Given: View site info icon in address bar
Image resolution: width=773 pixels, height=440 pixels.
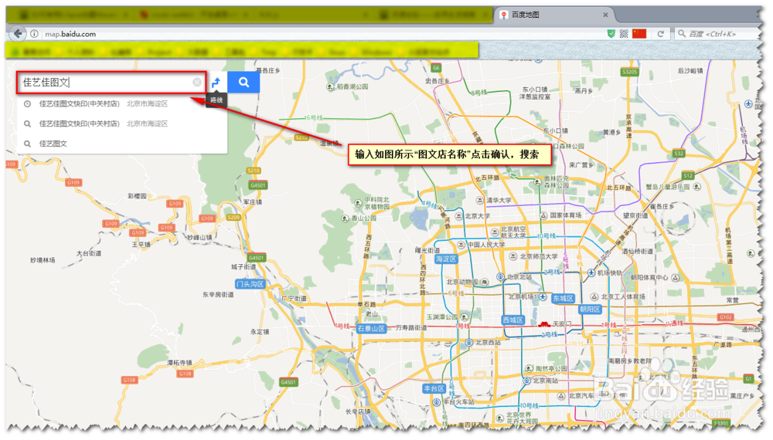Looking at the screenshot, I should pos(34,34).
